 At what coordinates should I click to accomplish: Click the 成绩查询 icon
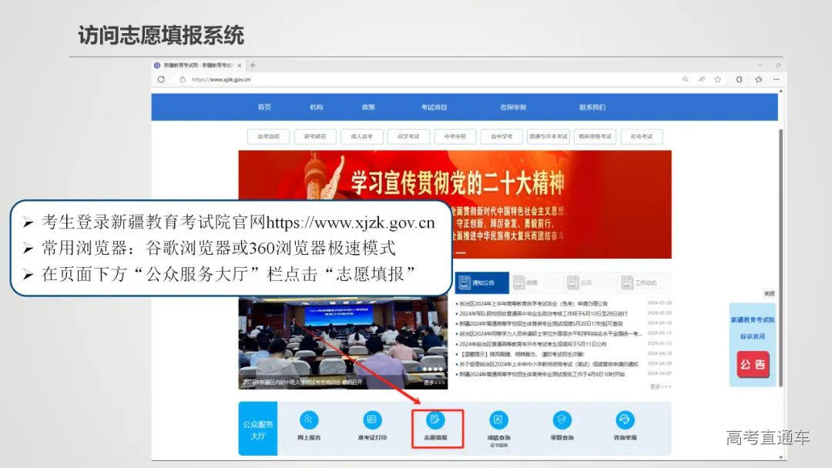[x=497, y=418]
